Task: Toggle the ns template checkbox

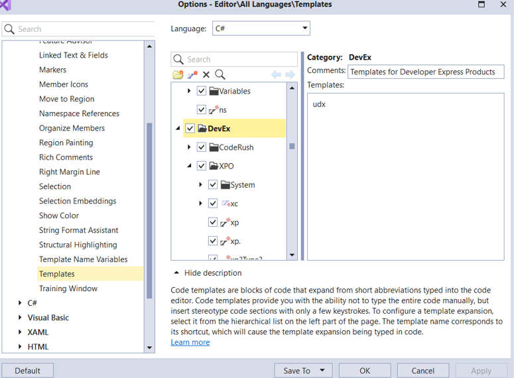Action: coord(202,109)
